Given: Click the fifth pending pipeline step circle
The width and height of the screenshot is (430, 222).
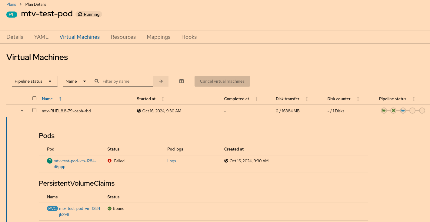Looking at the screenshot, I should point(422,111).
